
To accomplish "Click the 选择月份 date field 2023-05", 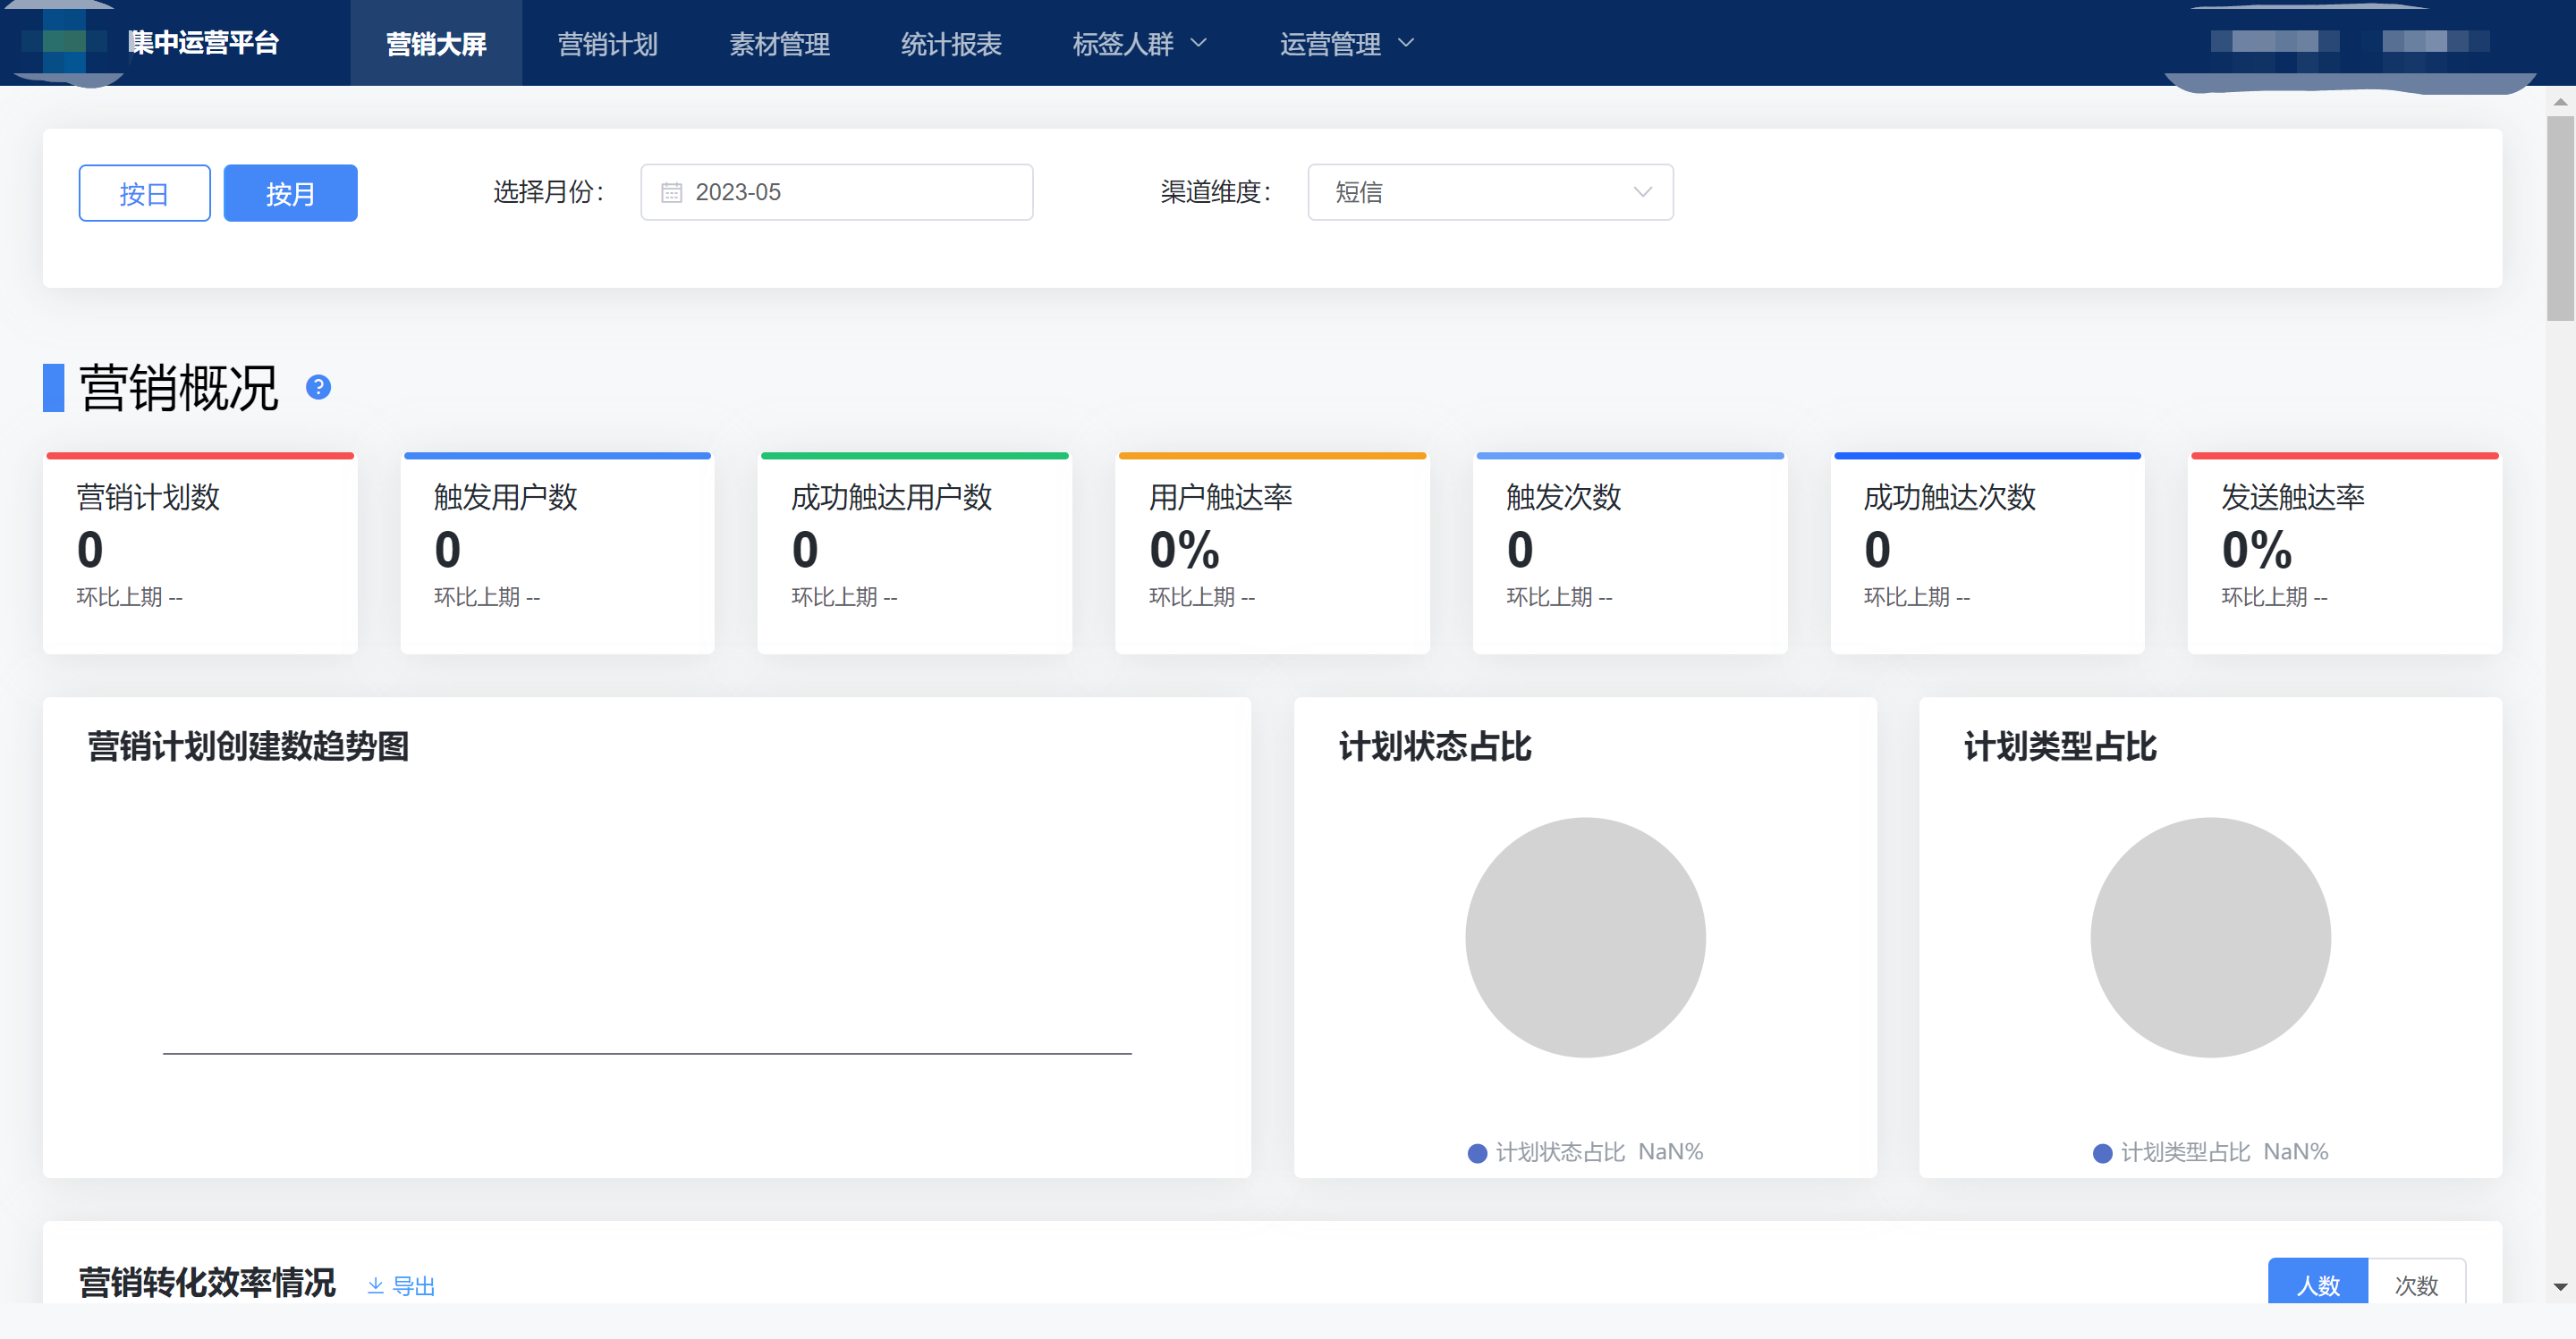I will coord(836,192).
